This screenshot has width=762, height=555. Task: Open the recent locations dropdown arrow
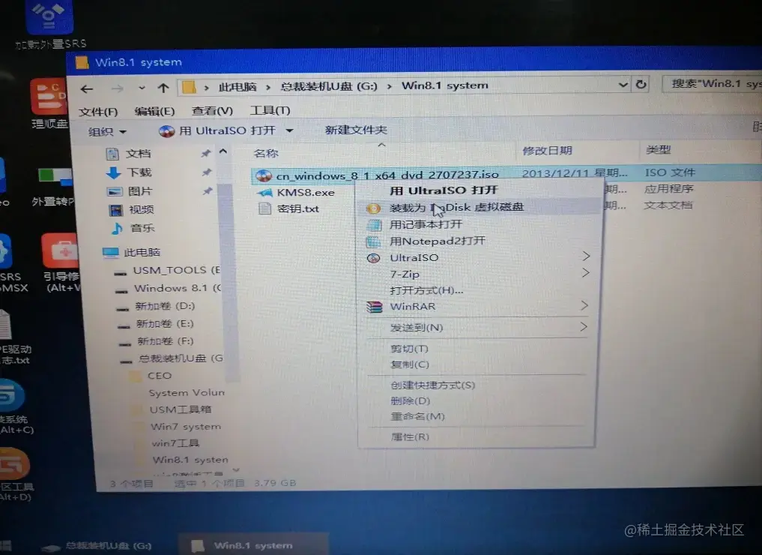(x=142, y=88)
